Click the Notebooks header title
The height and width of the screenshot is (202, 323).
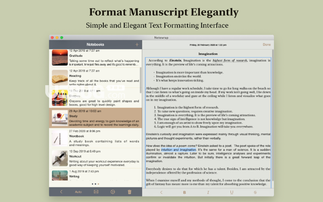coord(95,45)
